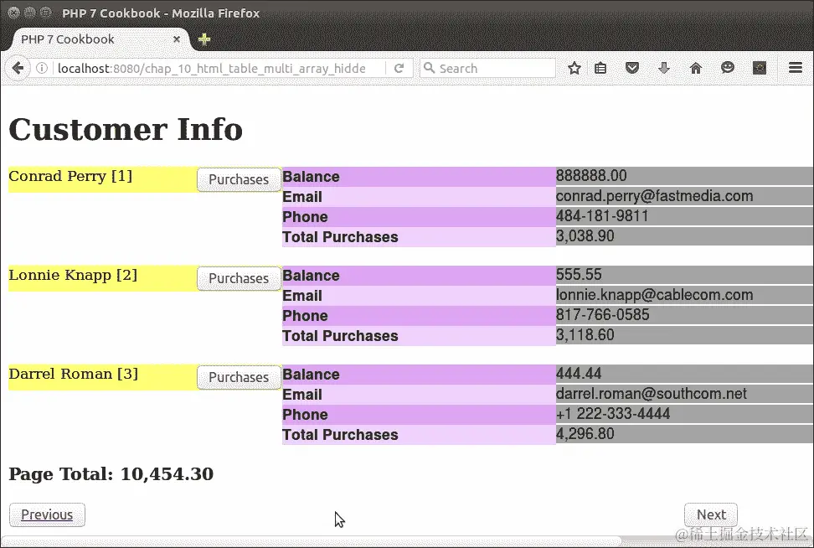Open Purchases for Darrel Roman

pos(239,377)
